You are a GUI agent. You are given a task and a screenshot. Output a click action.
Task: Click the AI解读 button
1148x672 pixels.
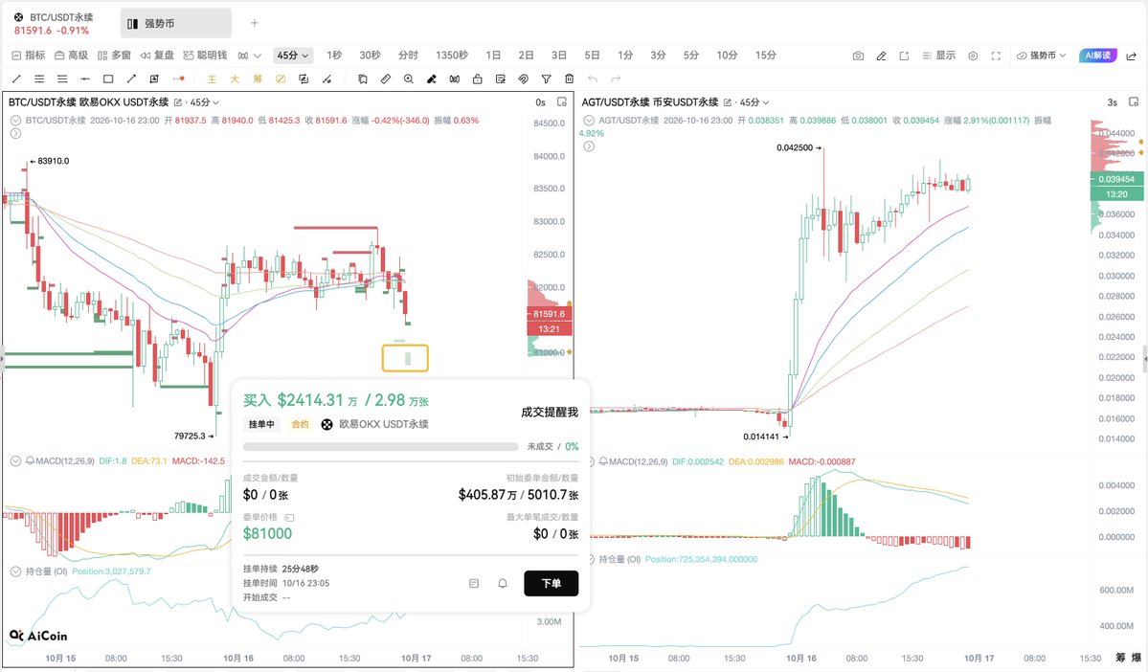[1097, 56]
